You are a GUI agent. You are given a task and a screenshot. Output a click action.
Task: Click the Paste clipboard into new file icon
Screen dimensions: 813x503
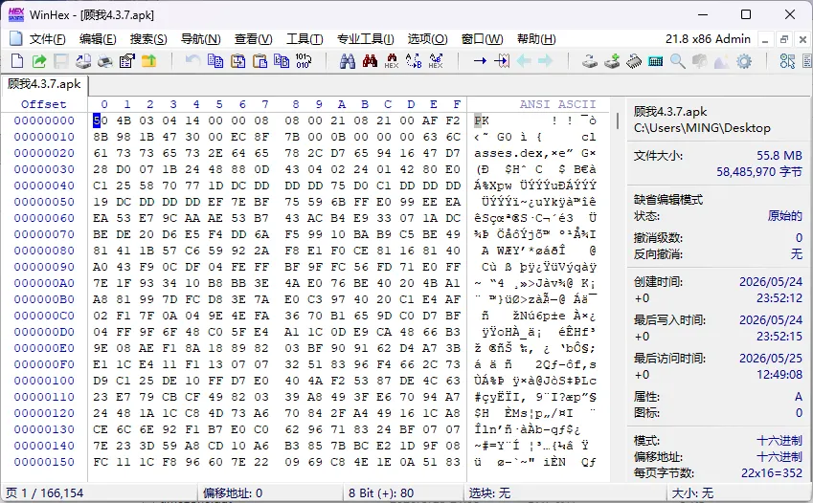click(260, 61)
